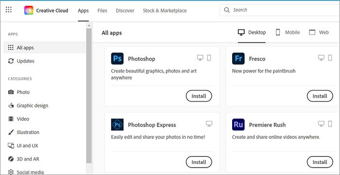Click the Fresco Fr app icon
340x175 pixels.
pyautogui.click(x=238, y=59)
